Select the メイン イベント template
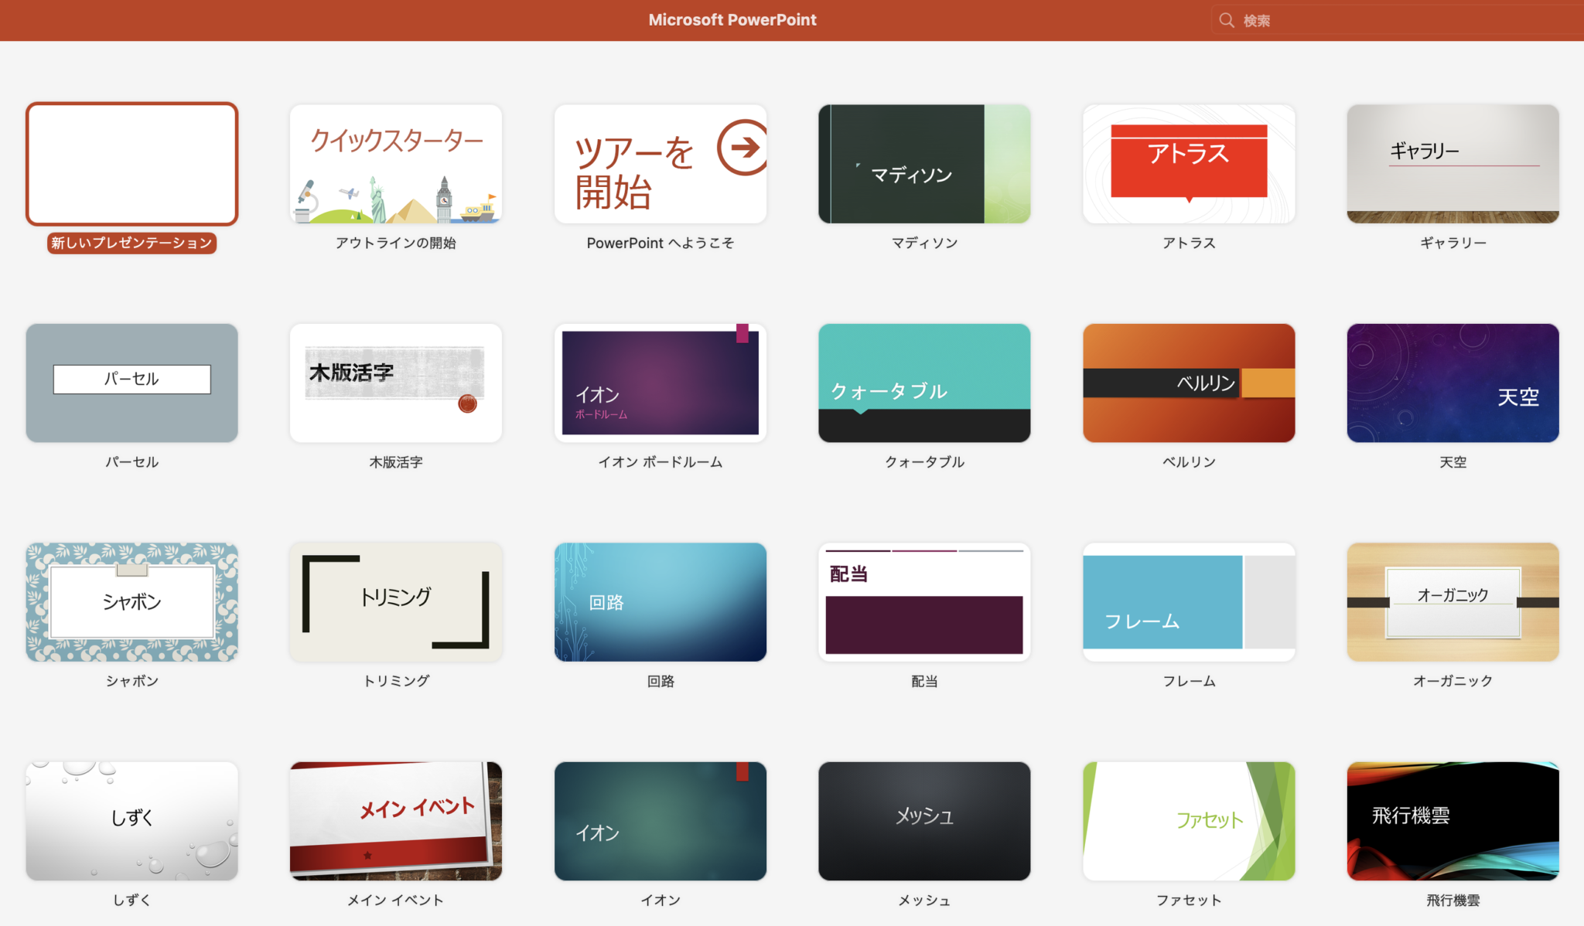The width and height of the screenshot is (1584, 926). pyautogui.click(x=395, y=821)
